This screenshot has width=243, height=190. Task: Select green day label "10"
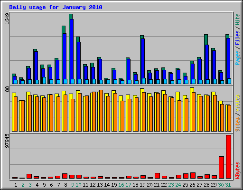coord(78,185)
